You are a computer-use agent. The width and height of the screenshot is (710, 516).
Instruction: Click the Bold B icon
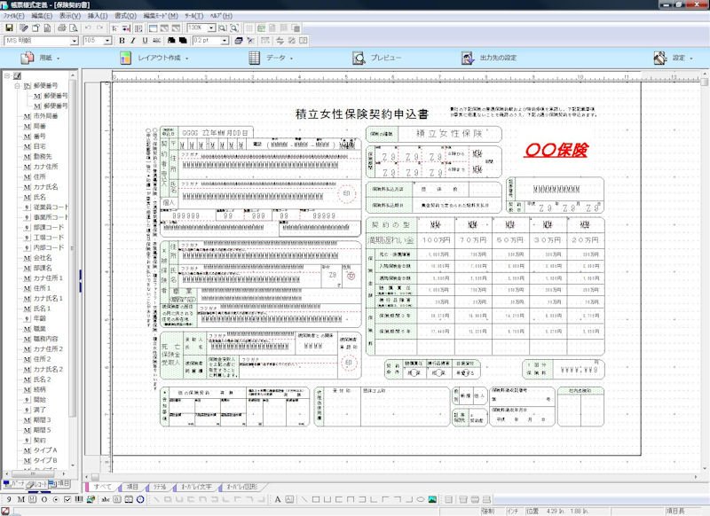122,41
